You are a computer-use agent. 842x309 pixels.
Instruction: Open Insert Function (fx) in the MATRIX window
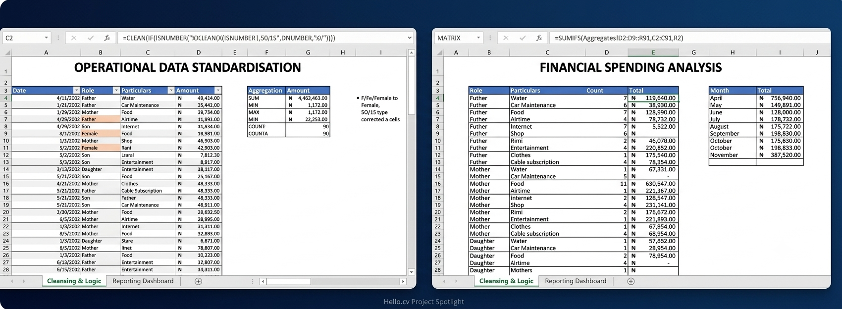pyautogui.click(x=539, y=38)
